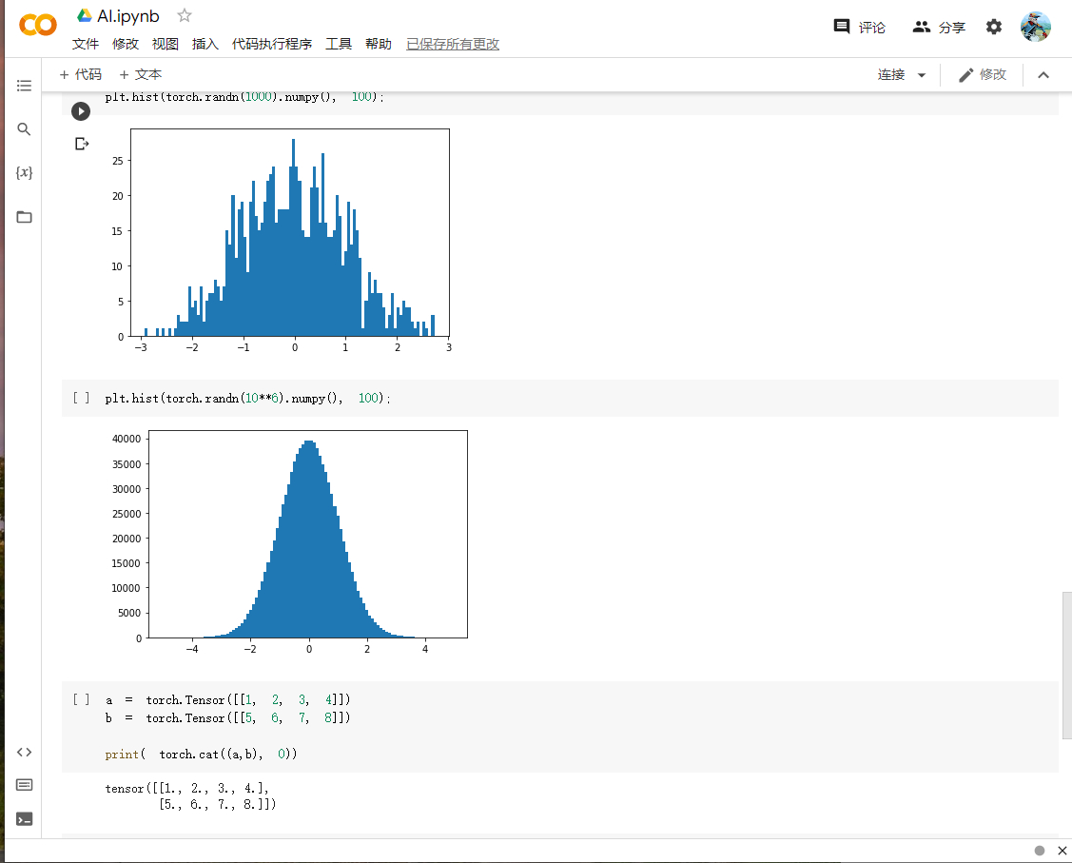Click the line 'b = torch.Tensor([[5, 6, 7, 8]])'
Screen dimensions: 1072x863
[x=227, y=717]
